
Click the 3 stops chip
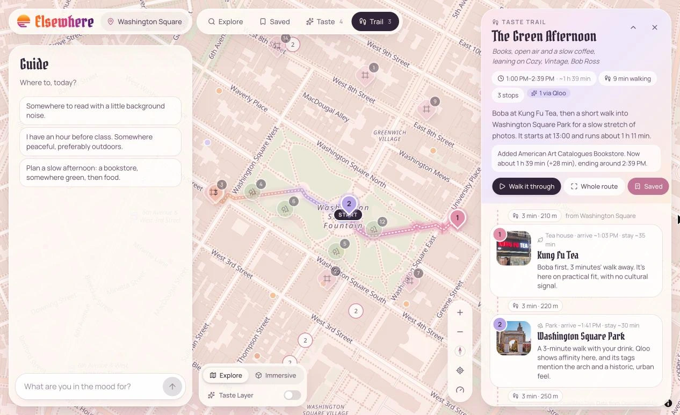point(508,95)
